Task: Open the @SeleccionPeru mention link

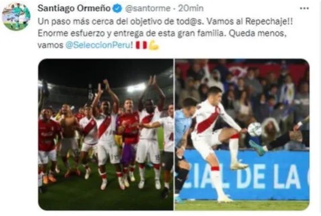Action: click(x=98, y=45)
